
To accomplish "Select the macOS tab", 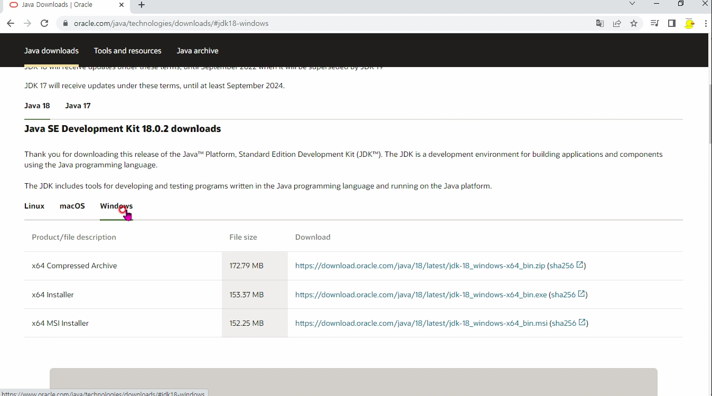I will tap(72, 206).
